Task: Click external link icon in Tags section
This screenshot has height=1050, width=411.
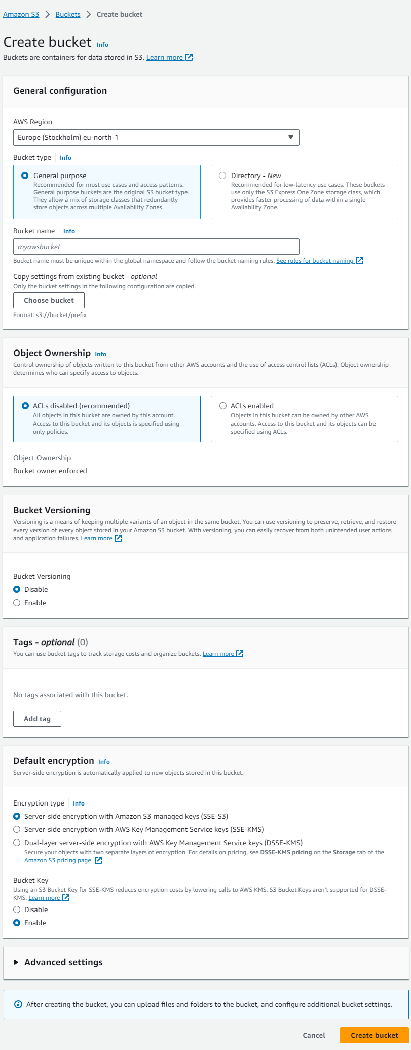Action: tap(240, 654)
